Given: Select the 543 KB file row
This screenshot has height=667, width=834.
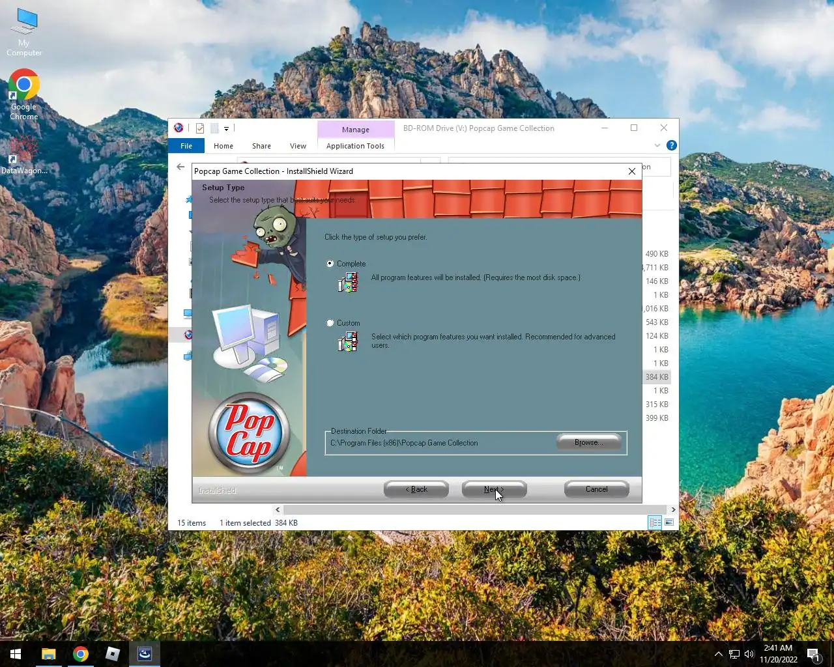Looking at the screenshot, I should pyautogui.click(x=657, y=322).
